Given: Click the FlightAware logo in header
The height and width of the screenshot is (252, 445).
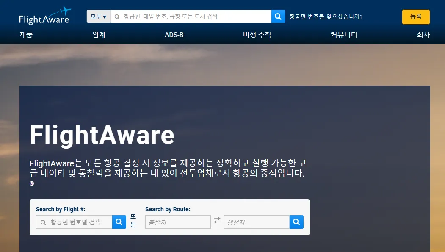Looking at the screenshot, I should click(45, 15).
